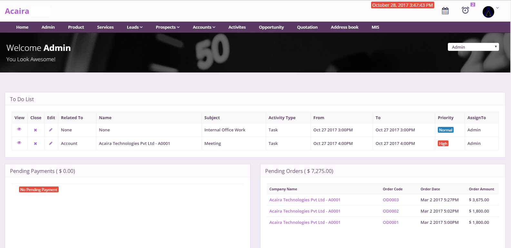Edit the Meeting task with pencil icon
This screenshot has width=511, height=248.
tap(51, 143)
